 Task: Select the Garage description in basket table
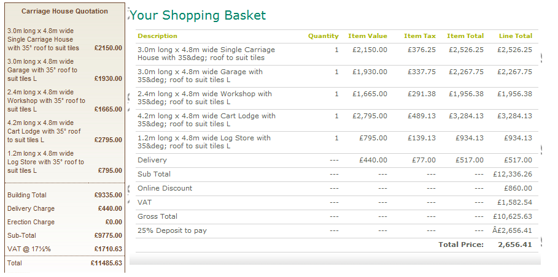(200, 76)
